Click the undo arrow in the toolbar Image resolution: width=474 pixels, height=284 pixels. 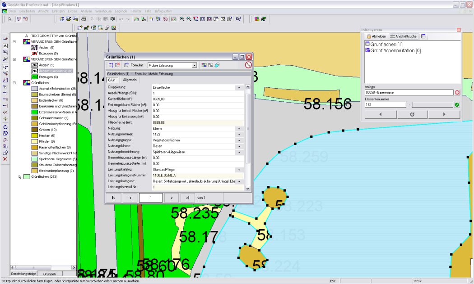coord(121,19)
